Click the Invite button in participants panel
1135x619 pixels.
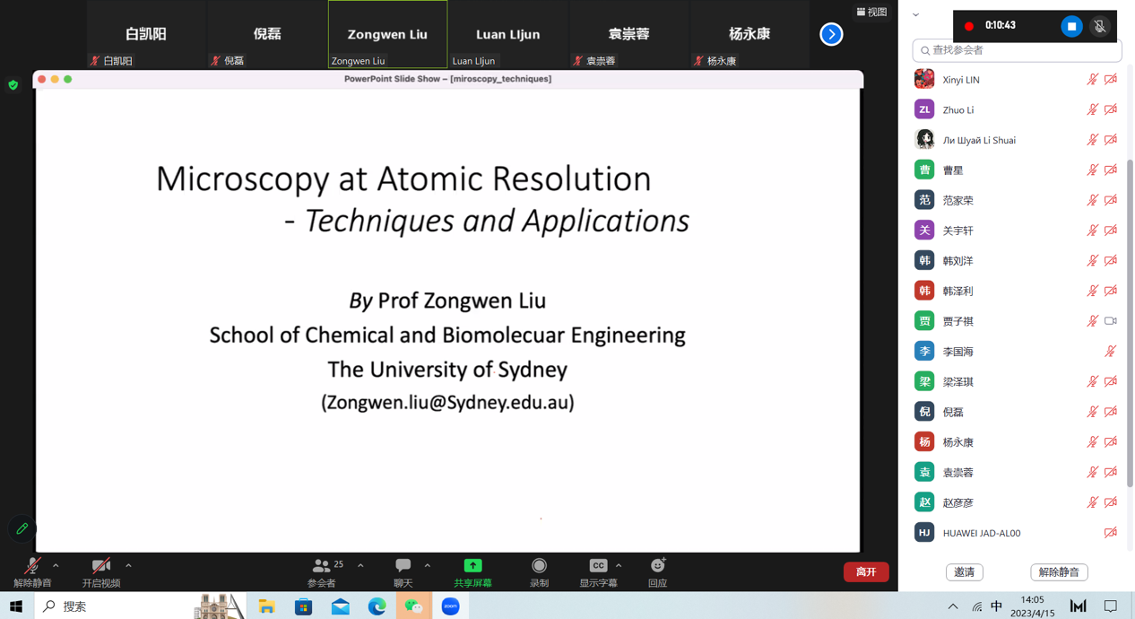point(965,572)
